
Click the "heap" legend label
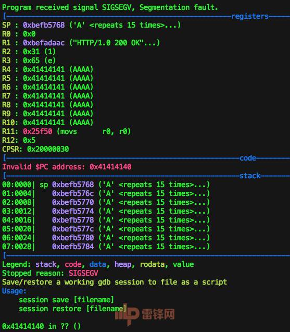point(123,264)
